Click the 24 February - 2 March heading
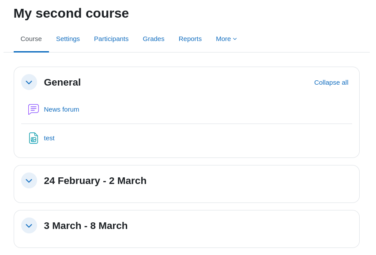 click(95, 180)
